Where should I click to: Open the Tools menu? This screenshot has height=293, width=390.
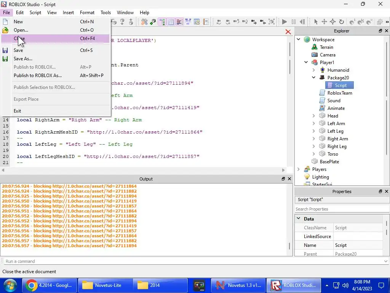click(x=106, y=13)
